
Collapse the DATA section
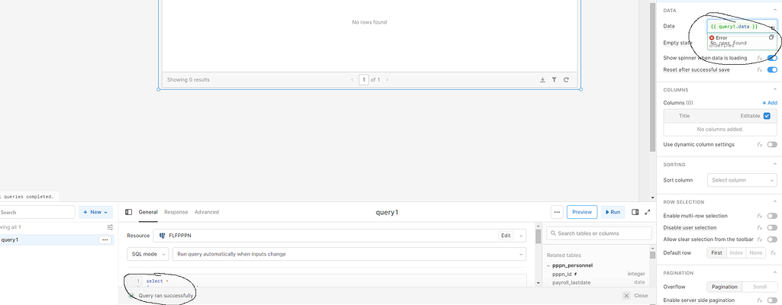774,11
